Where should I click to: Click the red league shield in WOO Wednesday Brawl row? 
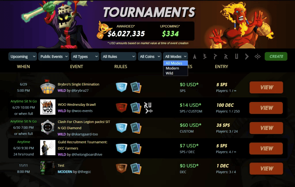pyautogui.click(x=121, y=107)
